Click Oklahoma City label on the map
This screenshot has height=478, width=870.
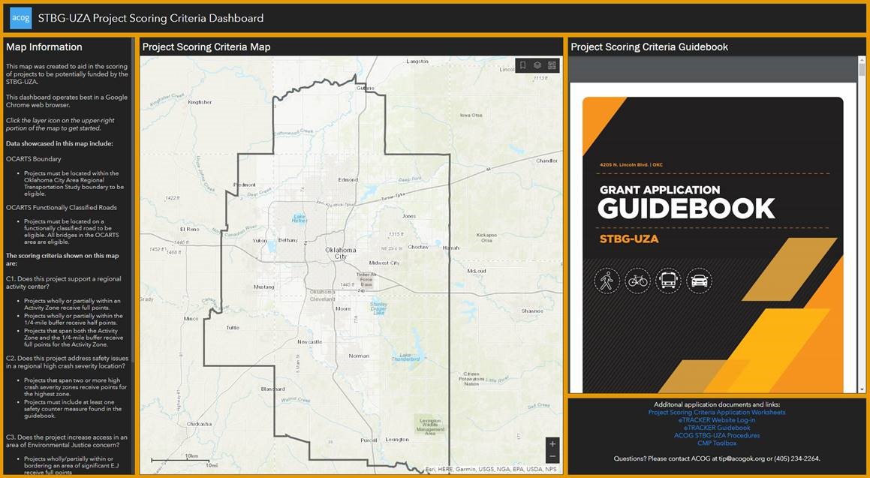(340, 253)
